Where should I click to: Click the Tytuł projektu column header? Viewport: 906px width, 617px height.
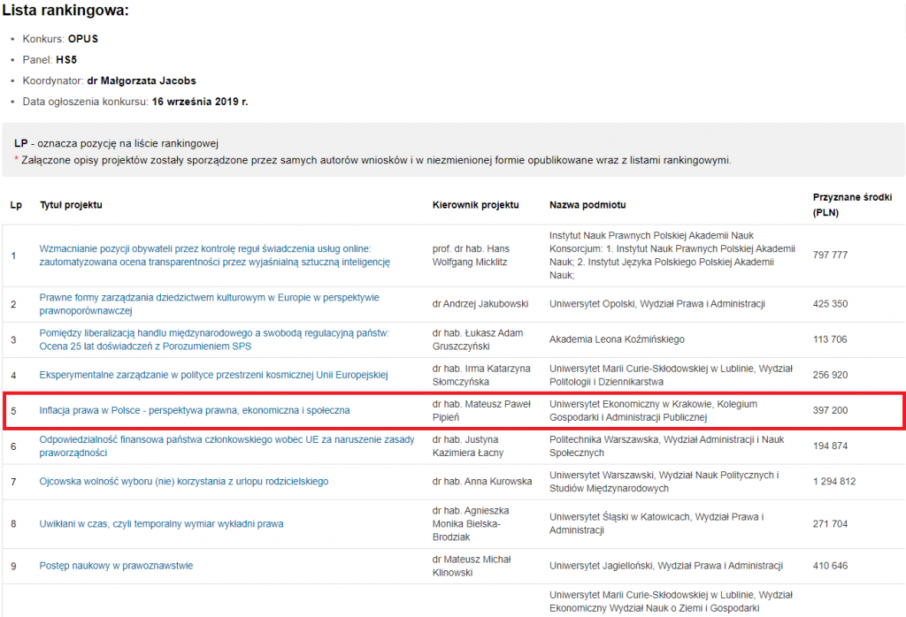[x=71, y=205]
